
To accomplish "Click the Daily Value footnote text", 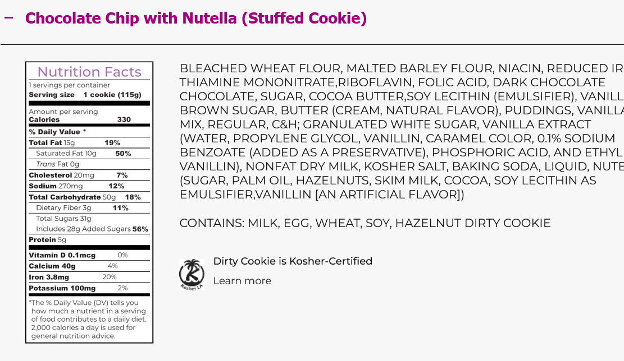I will point(88,319).
